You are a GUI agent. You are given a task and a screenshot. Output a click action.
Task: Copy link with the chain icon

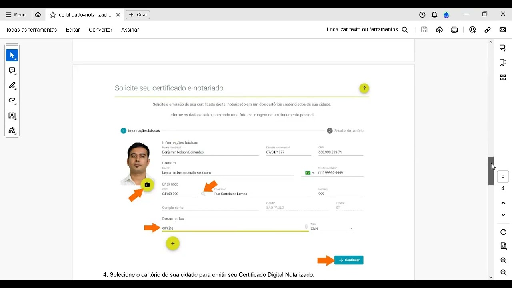[488, 30]
